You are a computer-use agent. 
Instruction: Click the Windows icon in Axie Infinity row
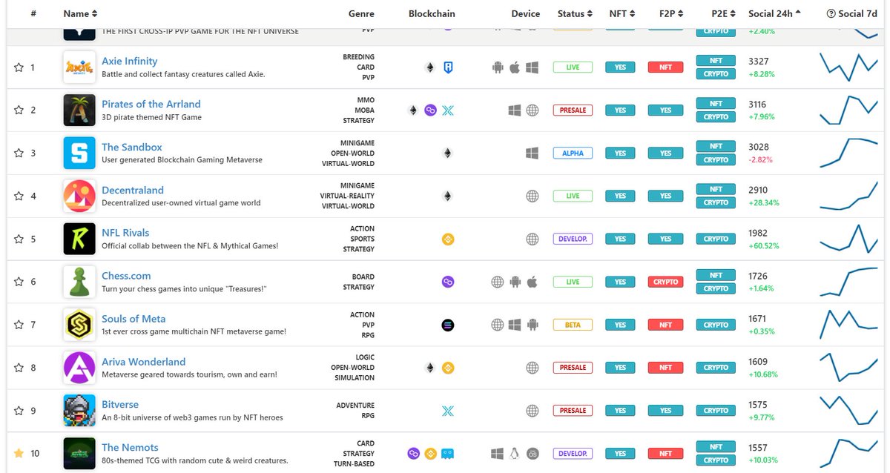point(532,67)
